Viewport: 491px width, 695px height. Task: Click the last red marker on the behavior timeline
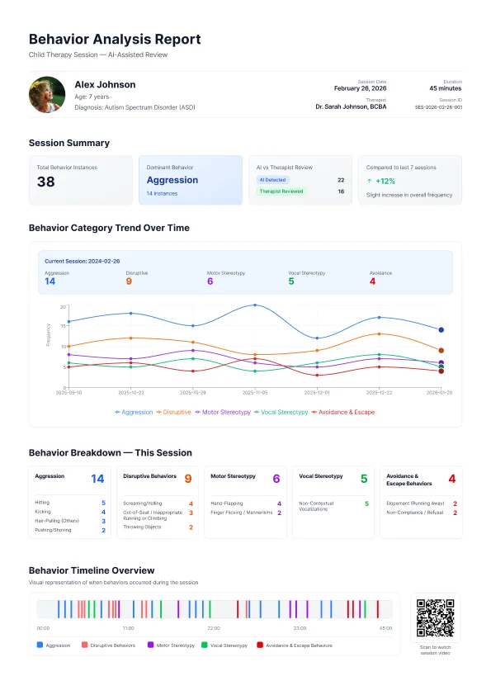click(x=378, y=609)
